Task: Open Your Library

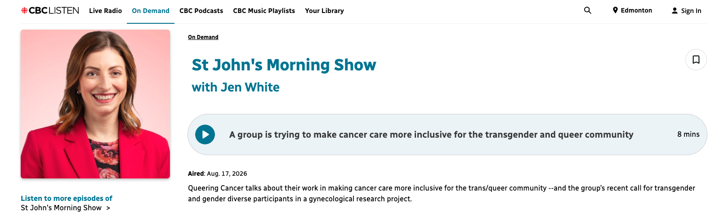Action: [324, 11]
